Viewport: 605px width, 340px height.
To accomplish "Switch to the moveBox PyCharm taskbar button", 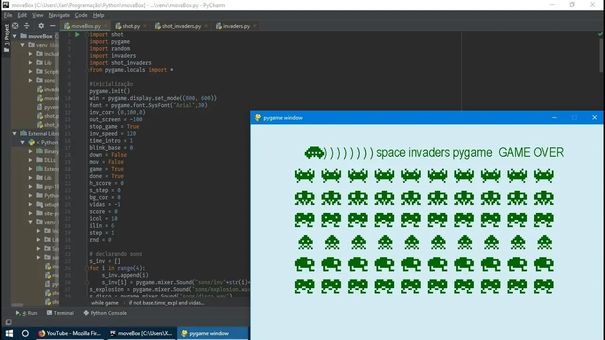I will (x=141, y=333).
